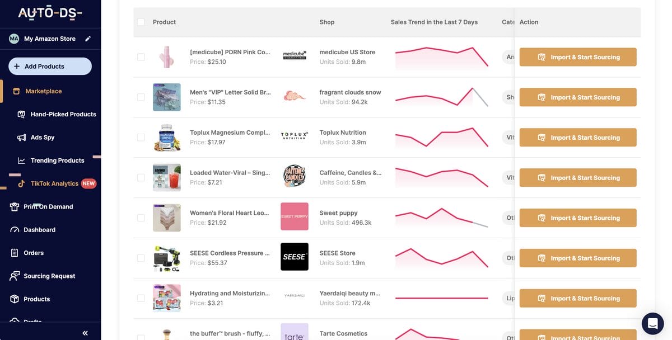672x340 pixels.
Task: Click the Ads Spy megaphone icon
Action: tap(21, 138)
